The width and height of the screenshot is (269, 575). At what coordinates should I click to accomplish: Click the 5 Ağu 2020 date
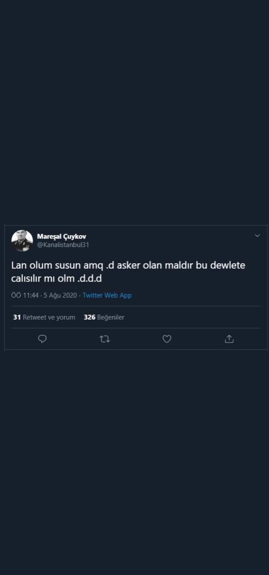[60, 295]
